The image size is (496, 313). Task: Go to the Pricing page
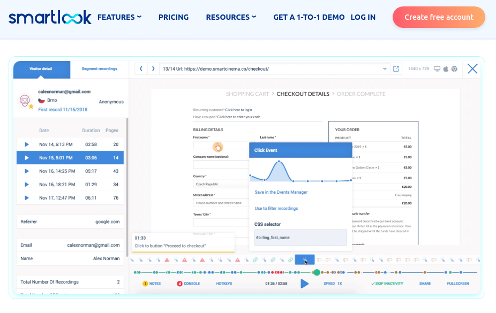[174, 17]
